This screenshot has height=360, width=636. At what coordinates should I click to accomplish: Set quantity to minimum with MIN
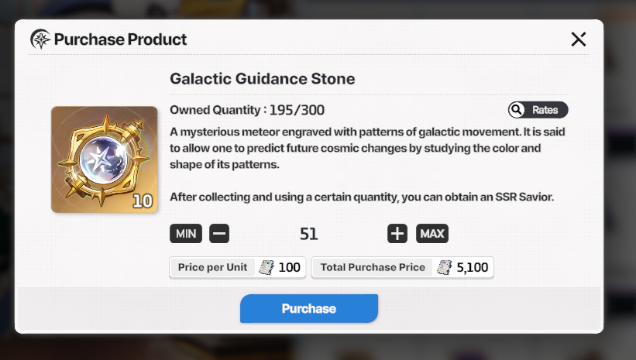pyautogui.click(x=186, y=234)
